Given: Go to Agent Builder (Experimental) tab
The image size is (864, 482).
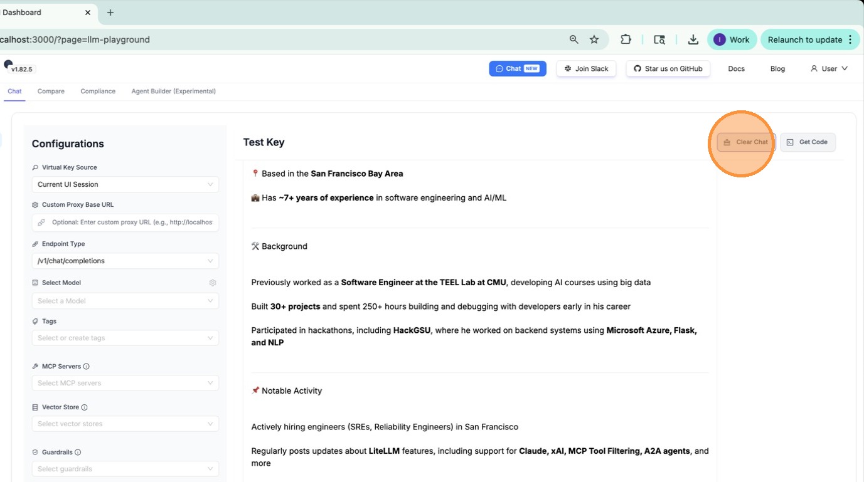Looking at the screenshot, I should pos(173,92).
